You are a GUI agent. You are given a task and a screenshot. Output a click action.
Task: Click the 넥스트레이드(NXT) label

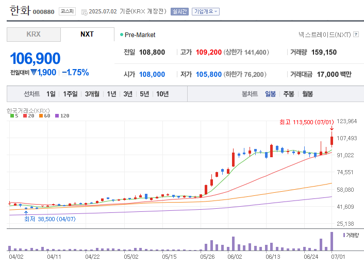coord(325,35)
